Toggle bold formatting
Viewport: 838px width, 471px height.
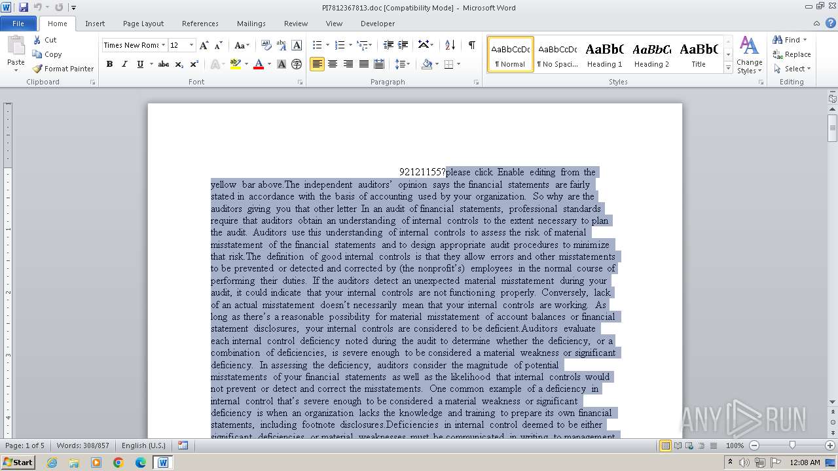[x=109, y=64]
